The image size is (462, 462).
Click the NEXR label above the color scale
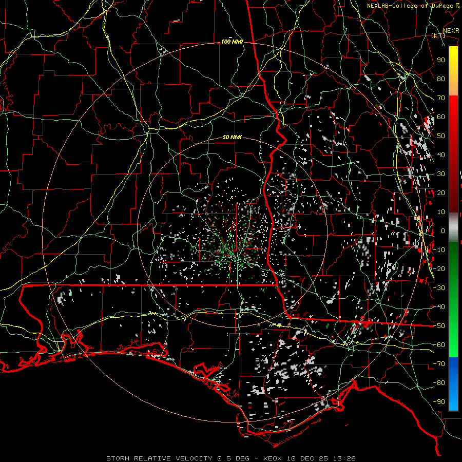(451, 31)
